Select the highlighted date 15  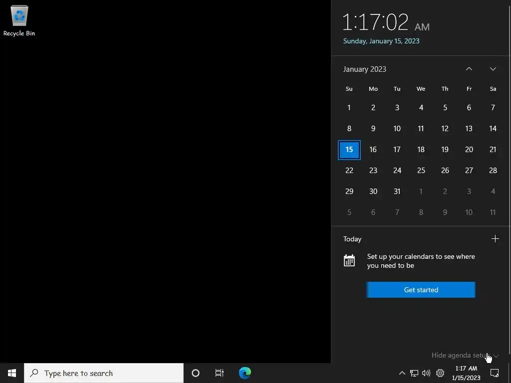click(x=349, y=150)
